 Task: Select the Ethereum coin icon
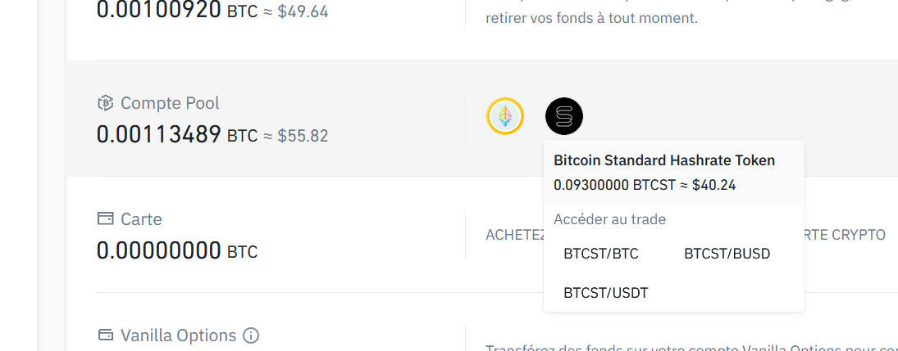pos(505,116)
